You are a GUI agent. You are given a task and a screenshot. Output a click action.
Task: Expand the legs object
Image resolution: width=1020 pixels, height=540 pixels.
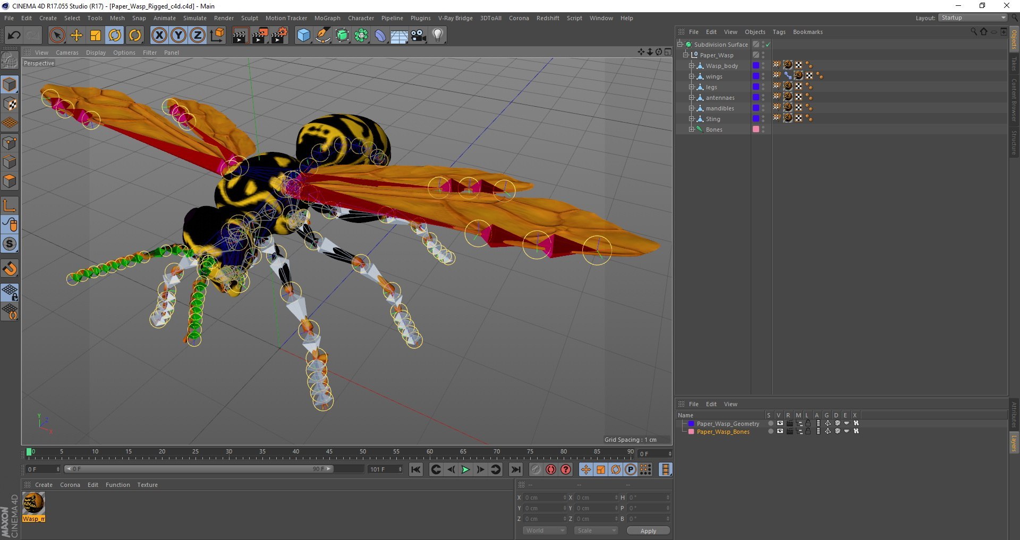click(x=692, y=87)
